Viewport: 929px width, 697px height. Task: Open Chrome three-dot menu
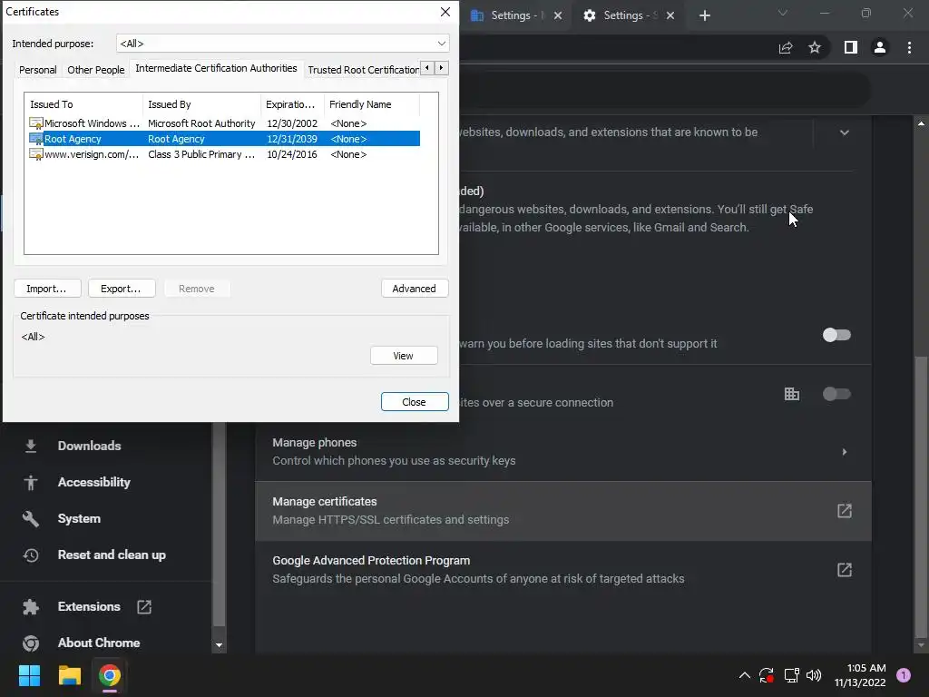tap(909, 47)
